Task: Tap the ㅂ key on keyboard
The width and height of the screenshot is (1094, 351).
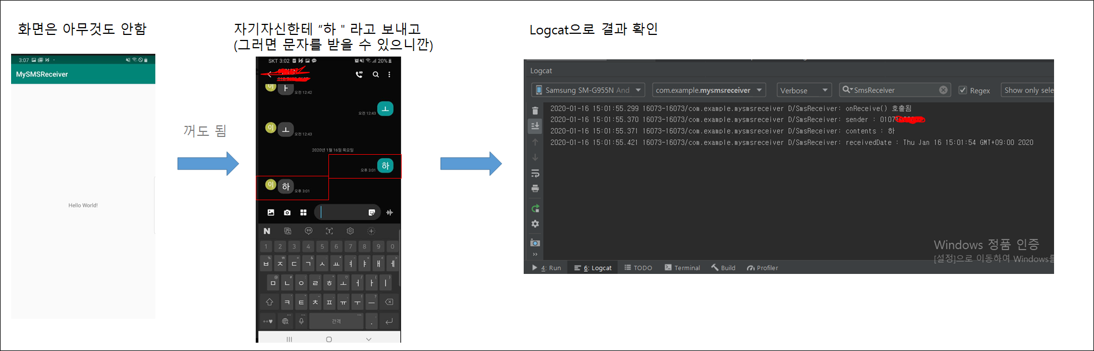Action: (x=266, y=263)
